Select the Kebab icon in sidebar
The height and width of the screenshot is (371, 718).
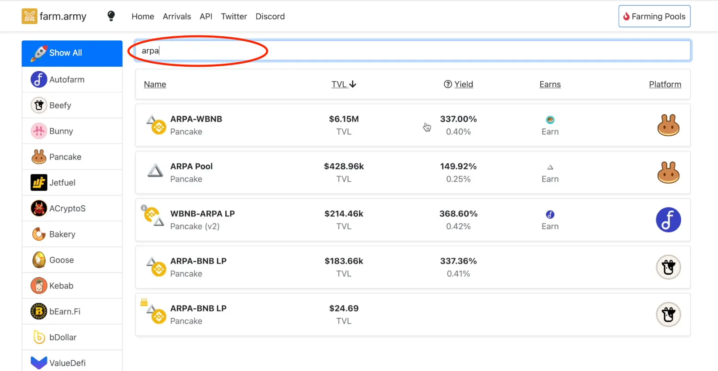click(39, 285)
